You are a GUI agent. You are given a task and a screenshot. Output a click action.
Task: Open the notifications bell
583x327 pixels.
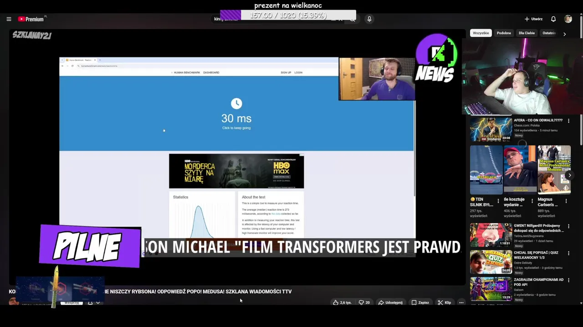click(553, 19)
